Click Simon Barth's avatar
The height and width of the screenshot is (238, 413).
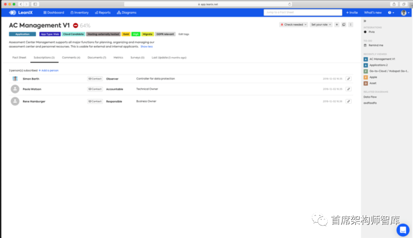(15, 79)
